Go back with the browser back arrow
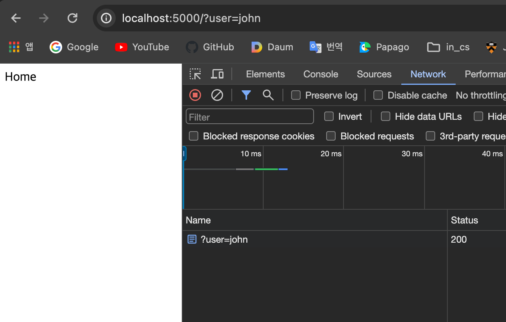 pos(16,18)
